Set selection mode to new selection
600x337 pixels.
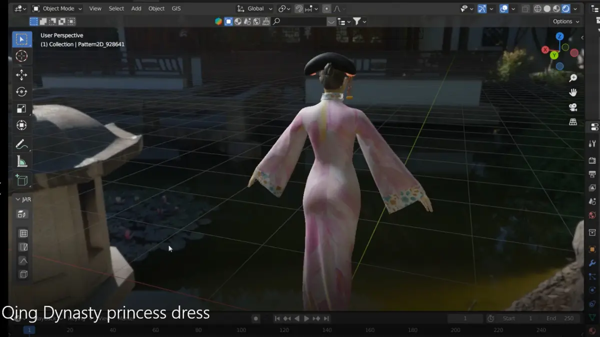33,21
